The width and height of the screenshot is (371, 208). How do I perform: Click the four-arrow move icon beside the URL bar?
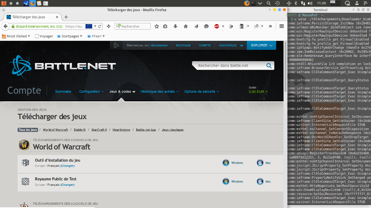coord(109,26)
